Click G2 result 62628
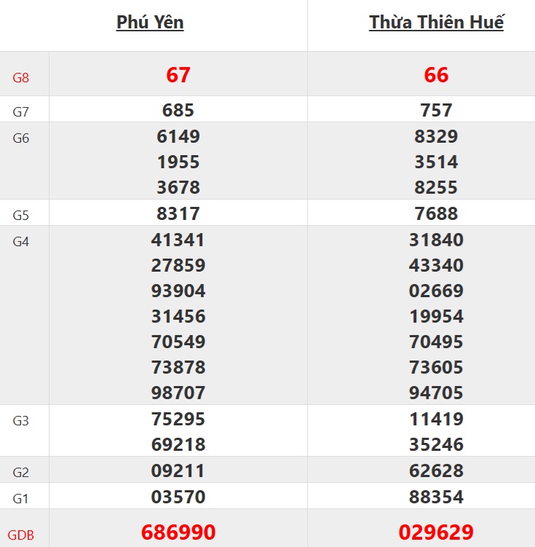535x547 pixels. coord(436,471)
